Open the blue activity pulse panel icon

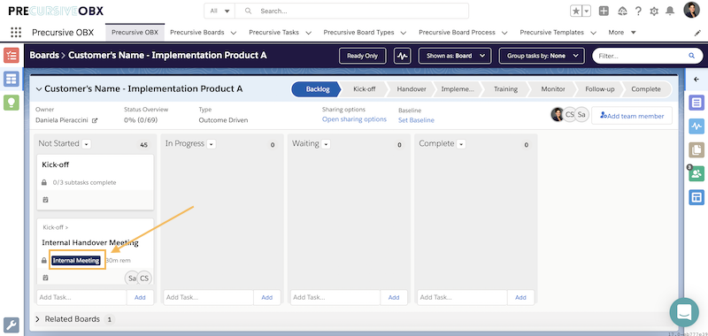696,126
